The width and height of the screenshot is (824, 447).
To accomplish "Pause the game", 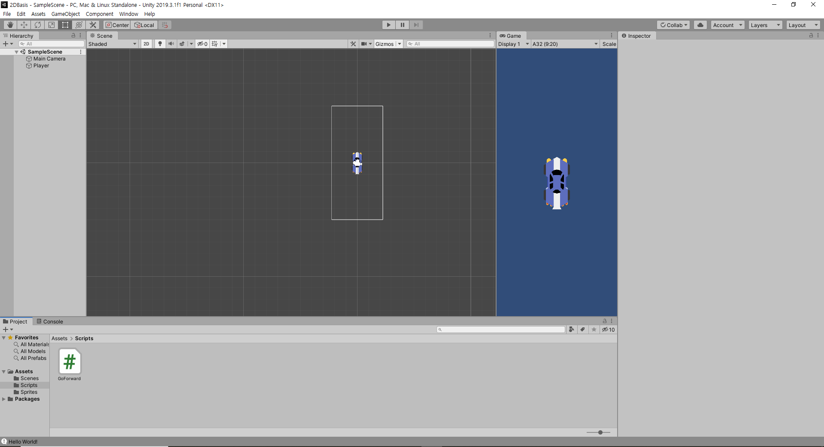I will coord(403,25).
